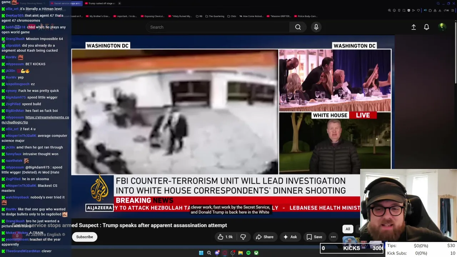Expand The Quartering bookmarks folder

(x=215, y=16)
